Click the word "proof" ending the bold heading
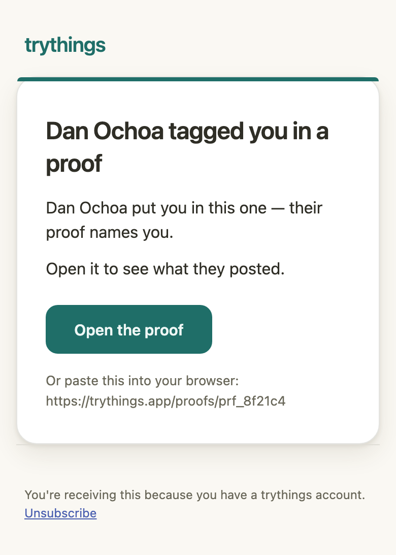This screenshot has height=555, width=396. [x=74, y=164]
